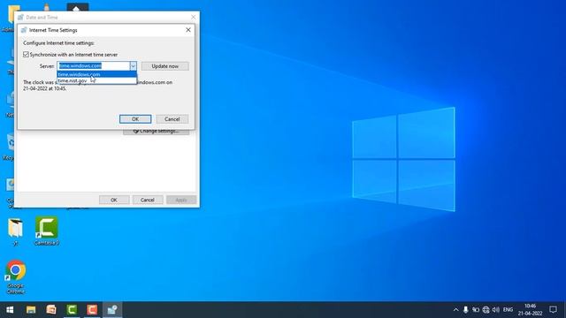Open the volume speaker tray icon
The width and height of the screenshot is (566, 318).
(x=496, y=310)
